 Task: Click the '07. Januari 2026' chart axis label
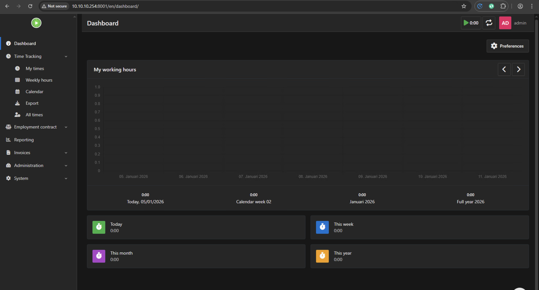[x=253, y=177]
